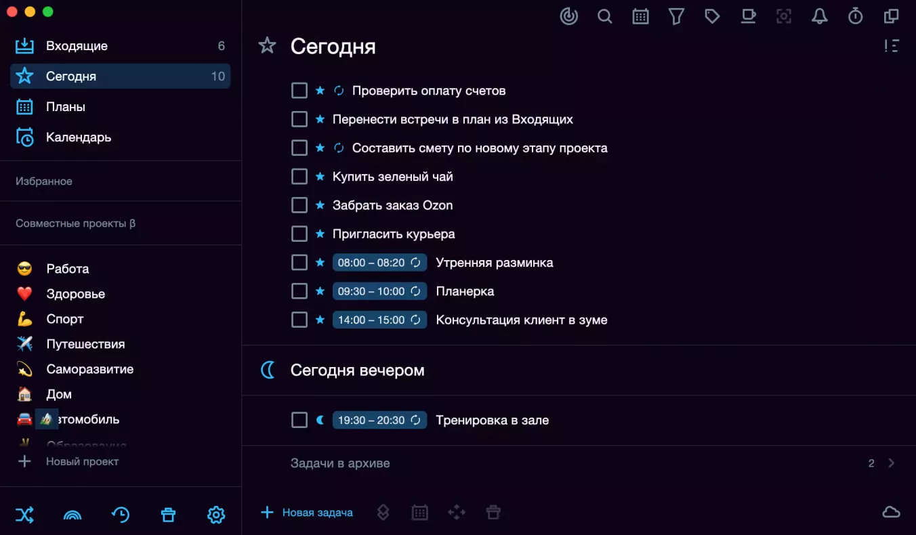Click the calendar icon in bottom task toolbar
The width and height of the screenshot is (916, 535).
pos(420,513)
